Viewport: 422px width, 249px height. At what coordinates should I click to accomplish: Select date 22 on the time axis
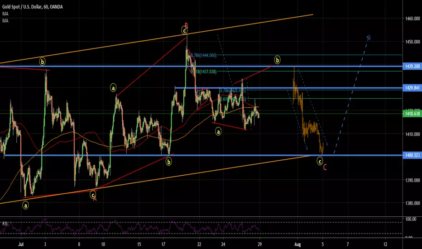pos(199,244)
